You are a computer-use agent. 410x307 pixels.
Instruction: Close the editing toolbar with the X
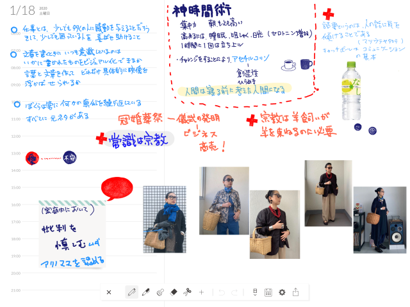pos(109,292)
